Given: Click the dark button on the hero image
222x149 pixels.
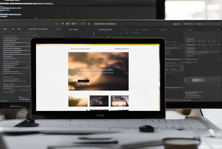Looking at the screenshot, I should (x=83, y=81).
